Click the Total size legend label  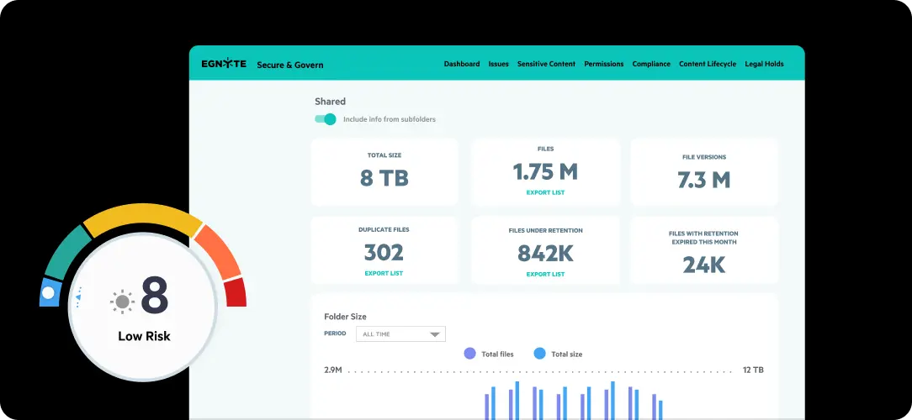coord(566,354)
